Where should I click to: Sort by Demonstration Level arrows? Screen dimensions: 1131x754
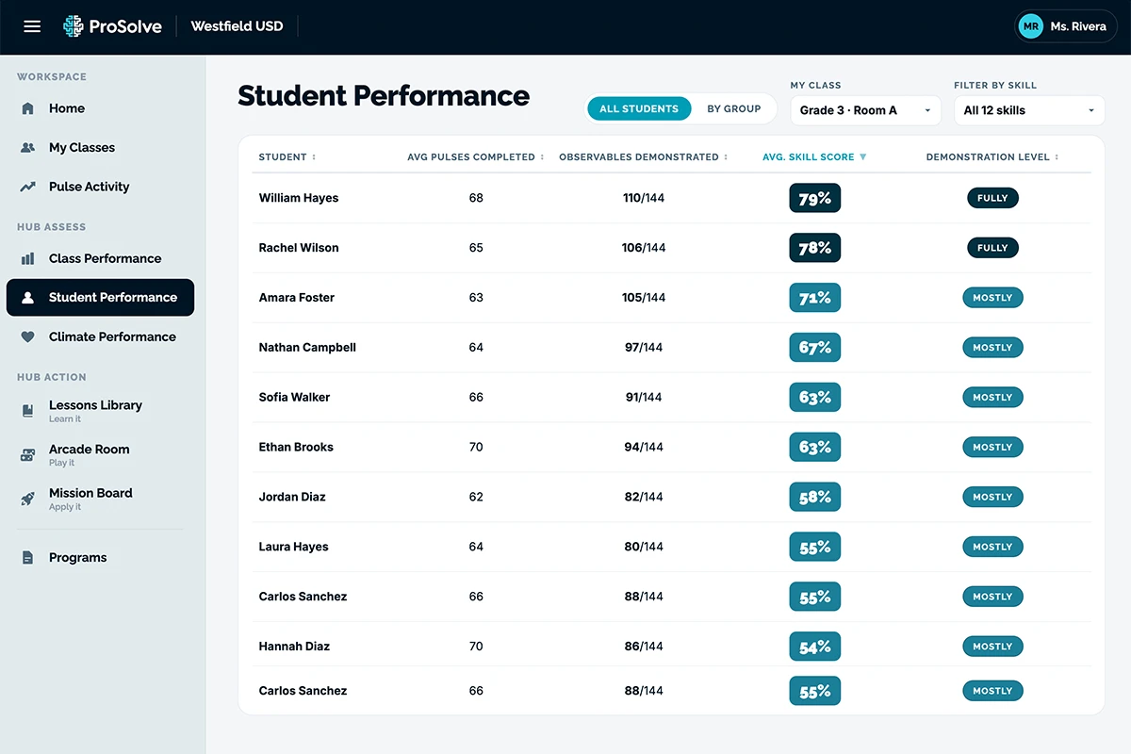[x=1057, y=157]
